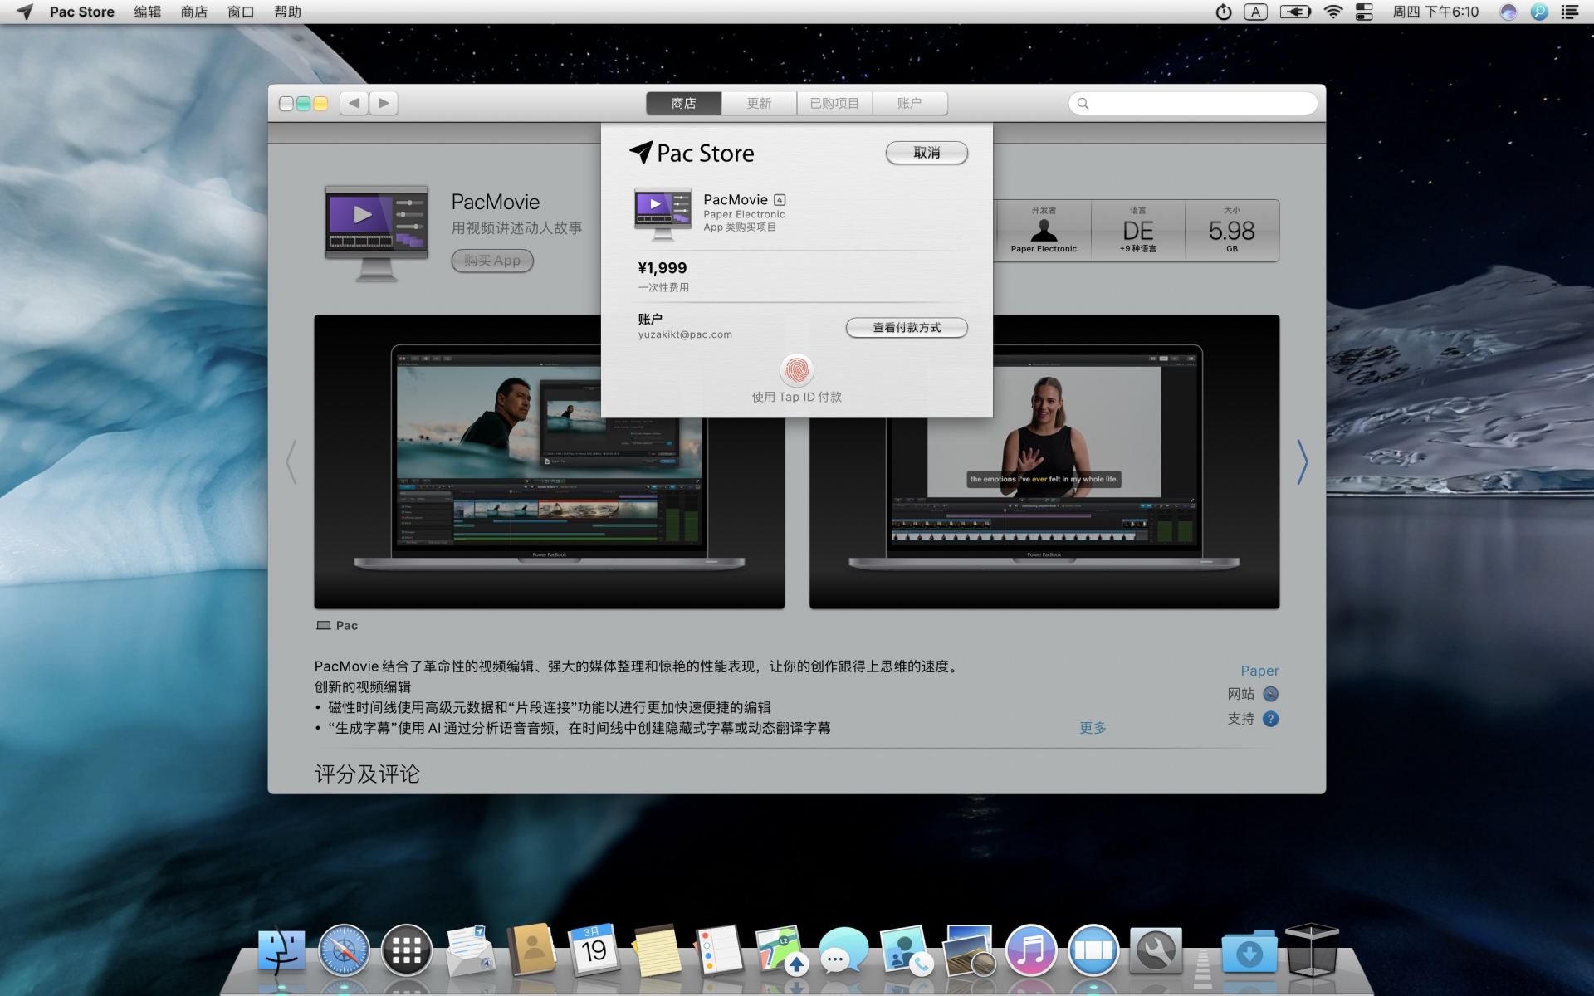Tap the fingerprint Tap ID icon

[797, 370]
